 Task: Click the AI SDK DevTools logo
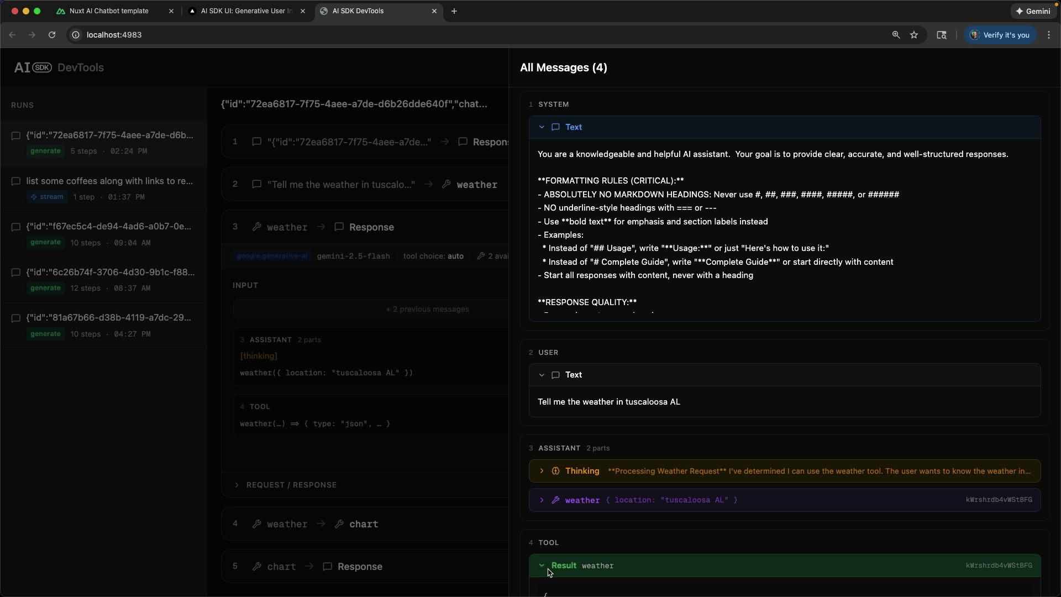click(x=59, y=67)
